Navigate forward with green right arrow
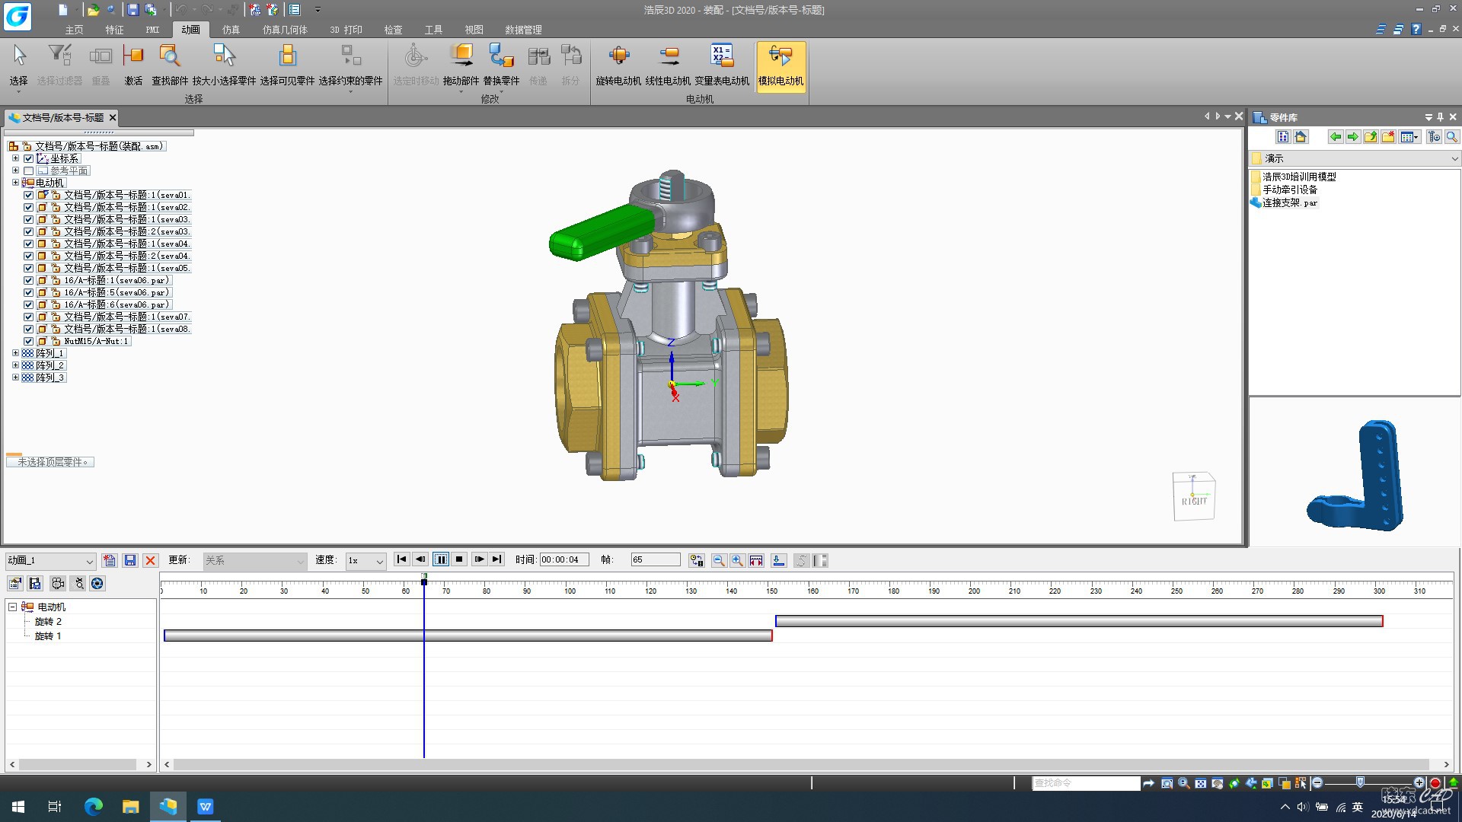The height and width of the screenshot is (822, 1462). tap(1352, 137)
